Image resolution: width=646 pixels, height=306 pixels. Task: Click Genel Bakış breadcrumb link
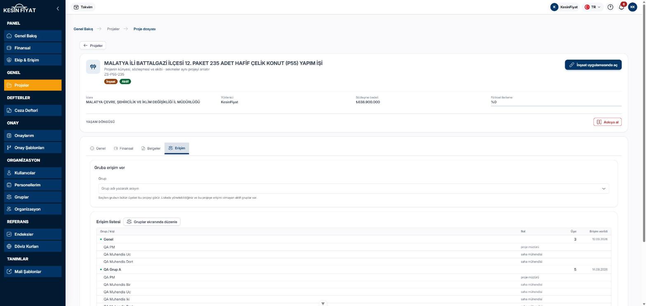coord(83,29)
